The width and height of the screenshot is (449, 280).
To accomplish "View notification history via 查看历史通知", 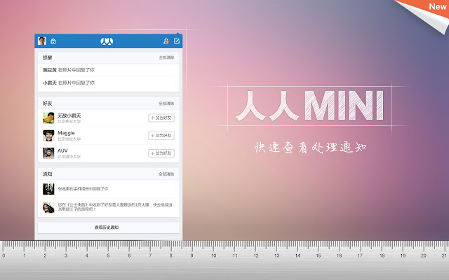I will pyautogui.click(x=109, y=227).
